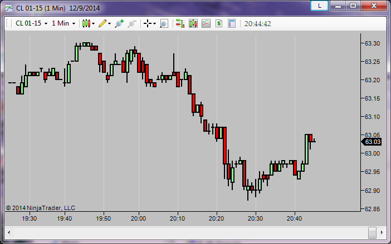Click the scroll right arrow of horizontal scrollbar
The height and width of the screenshot is (244, 391).
(382, 233)
